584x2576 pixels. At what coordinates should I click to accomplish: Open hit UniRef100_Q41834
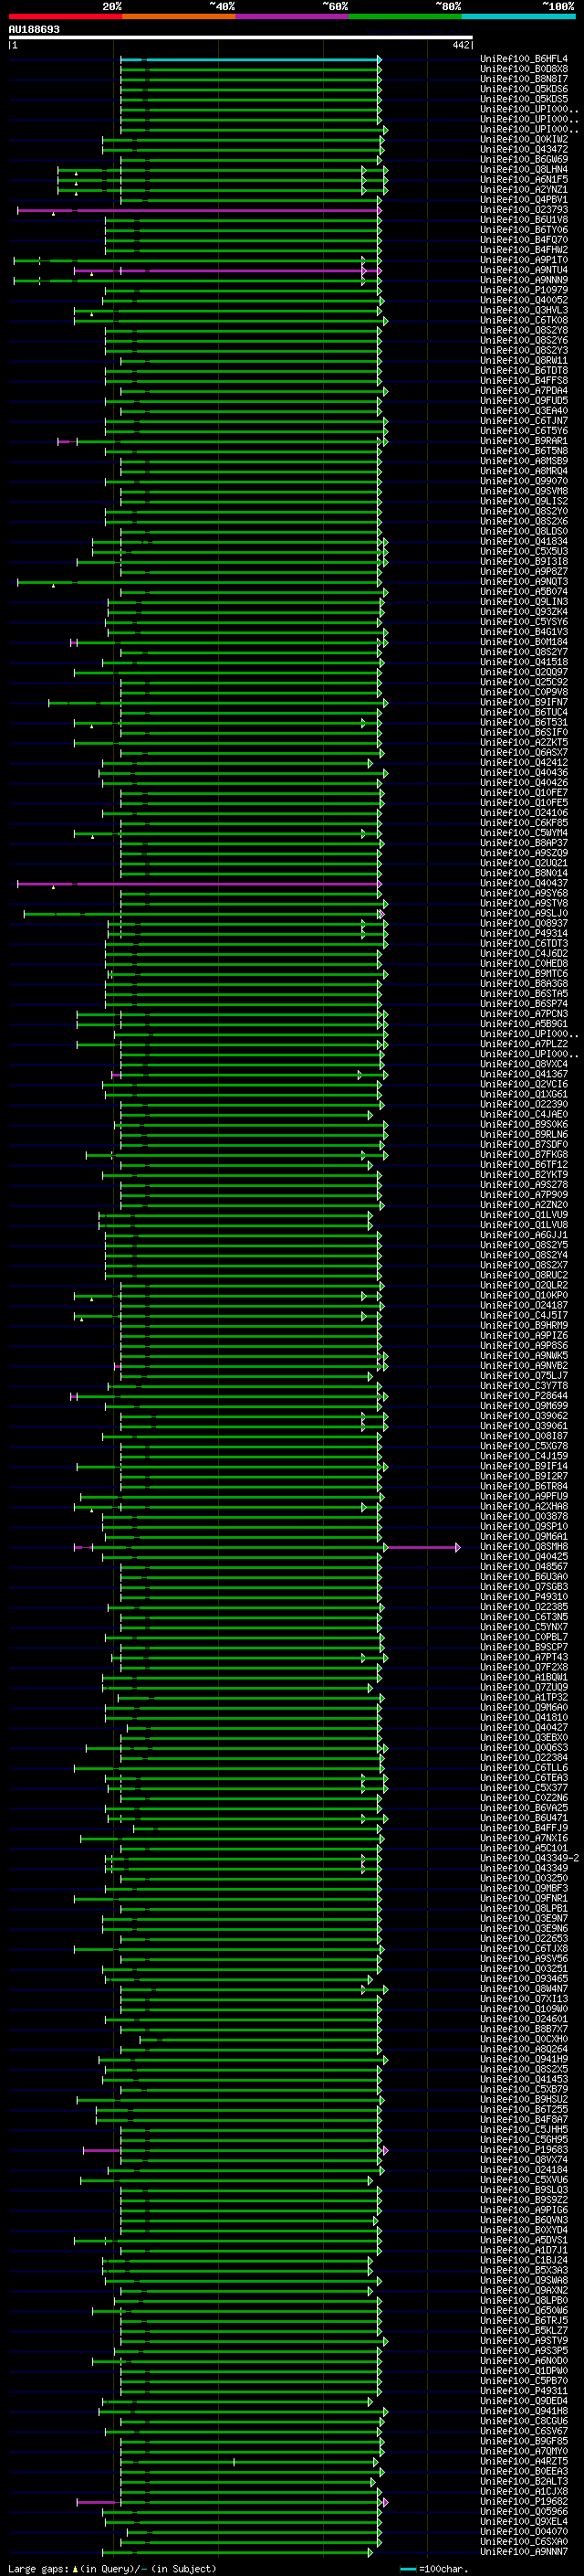coord(523,542)
